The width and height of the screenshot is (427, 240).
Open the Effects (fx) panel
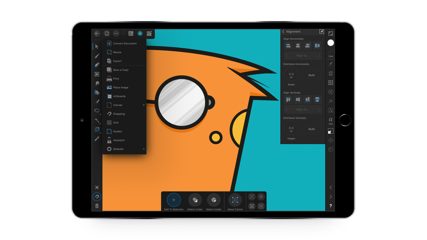tap(331, 100)
